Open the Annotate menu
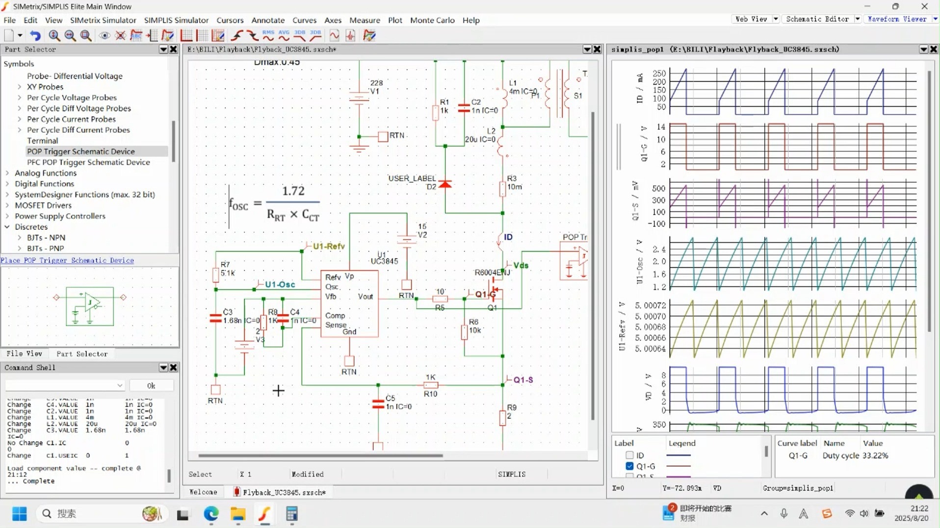940x528 pixels. pyautogui.click(x=268, y=20)
